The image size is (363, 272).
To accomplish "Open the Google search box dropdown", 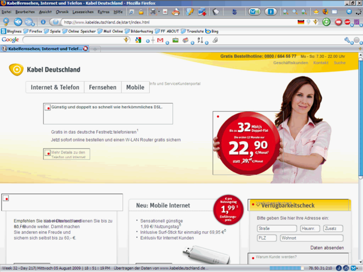I will point(126,40).
